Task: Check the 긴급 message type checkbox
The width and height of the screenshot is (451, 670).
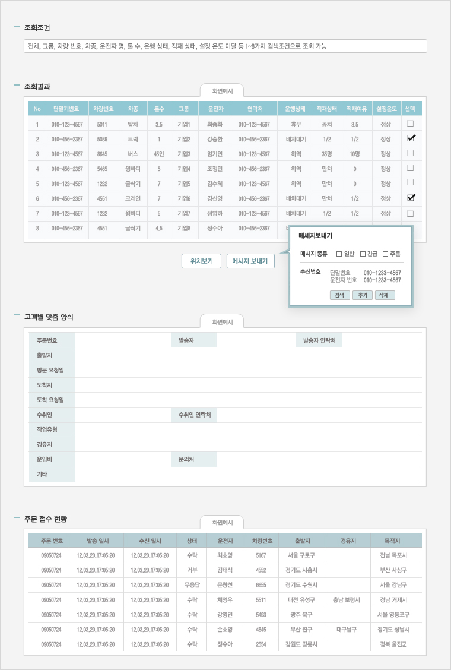Action: [363, 254]
